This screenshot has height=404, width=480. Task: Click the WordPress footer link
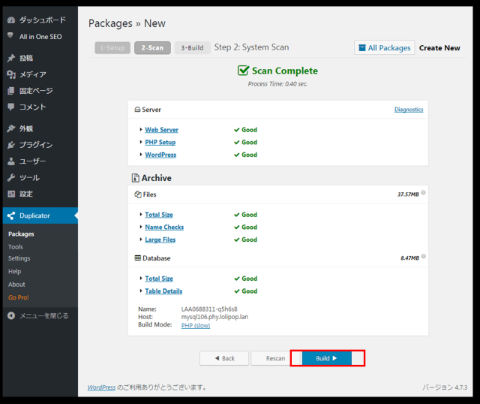pos(102,387)
